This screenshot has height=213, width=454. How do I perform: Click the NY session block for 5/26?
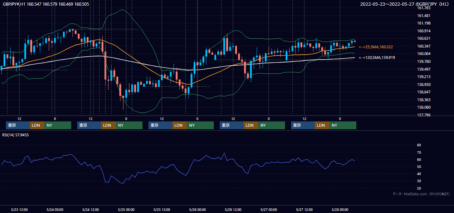(x=271, y=125)
